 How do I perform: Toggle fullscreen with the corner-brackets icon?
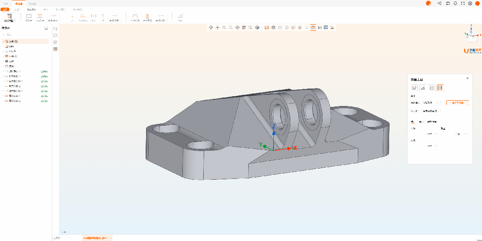coord(463,4)
